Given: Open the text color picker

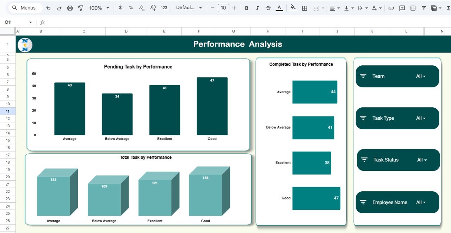Looking at the screenshot, I should pos(279,7).
